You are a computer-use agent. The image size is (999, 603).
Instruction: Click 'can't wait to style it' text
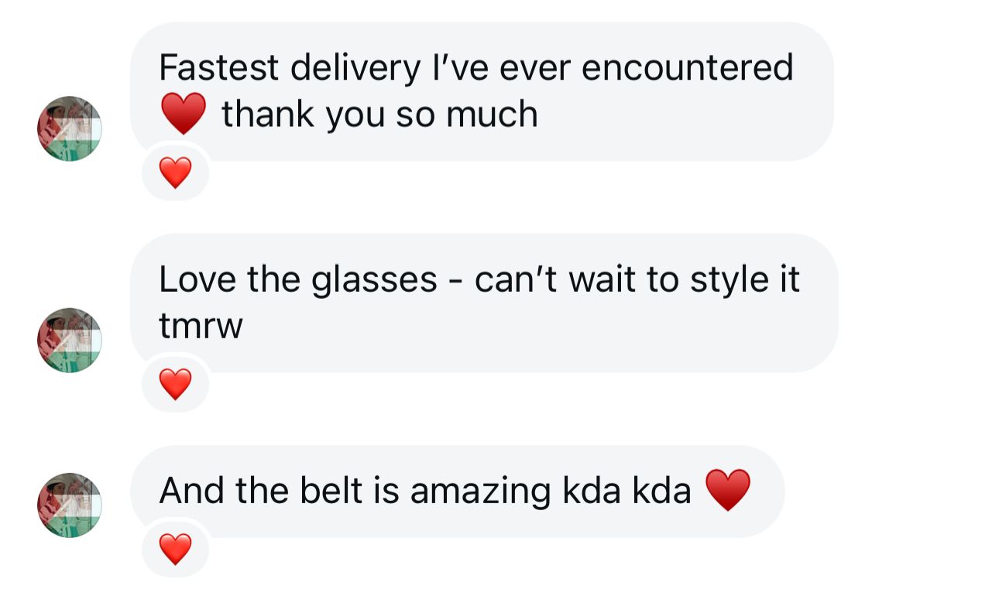click(x=637, y=279)
